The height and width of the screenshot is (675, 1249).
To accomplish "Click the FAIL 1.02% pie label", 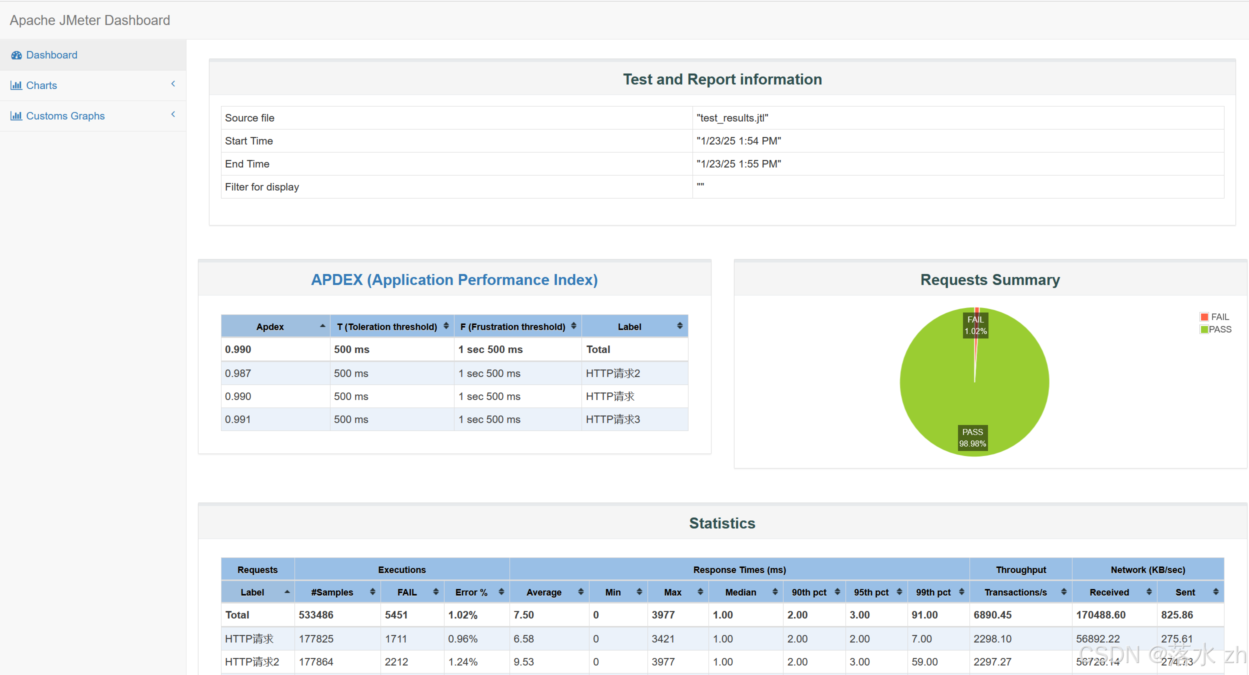I will pos(975,325).
